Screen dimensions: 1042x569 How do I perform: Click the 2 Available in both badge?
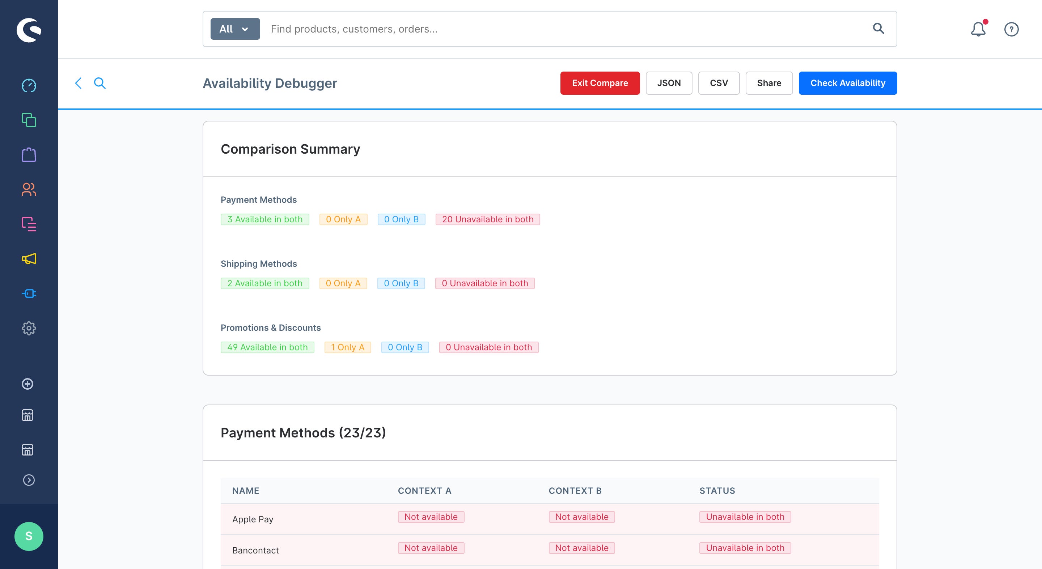265,283
